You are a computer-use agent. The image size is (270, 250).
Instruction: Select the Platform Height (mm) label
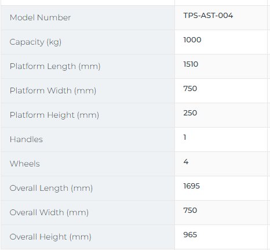click(x=54, y=115)
